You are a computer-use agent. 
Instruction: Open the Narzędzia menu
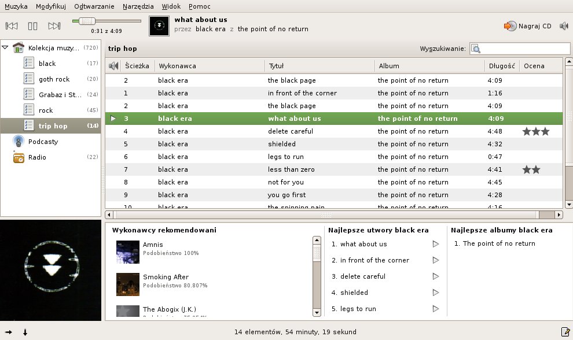[138, 6]
